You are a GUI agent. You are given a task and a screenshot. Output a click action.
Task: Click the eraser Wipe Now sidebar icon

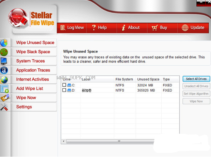(x=5, y=98)
